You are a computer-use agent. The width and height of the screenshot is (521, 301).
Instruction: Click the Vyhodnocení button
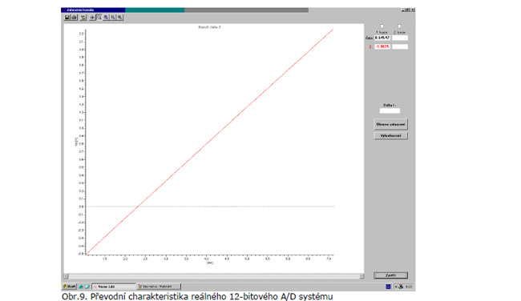pos(391,136)
